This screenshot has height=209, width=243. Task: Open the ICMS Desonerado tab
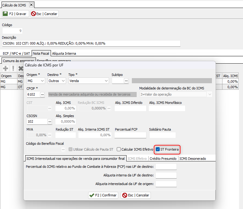coord(193,159)
